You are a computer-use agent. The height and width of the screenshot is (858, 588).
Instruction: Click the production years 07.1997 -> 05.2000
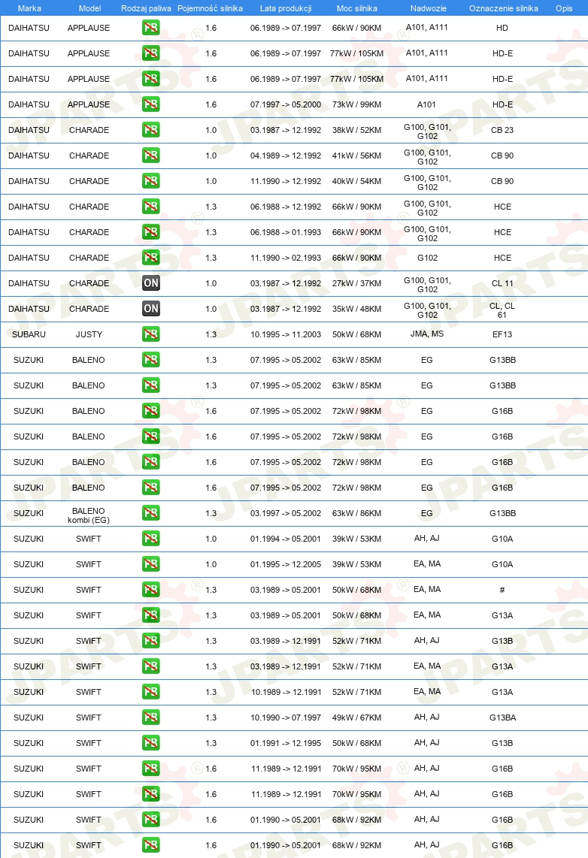(x=286, y=104)
